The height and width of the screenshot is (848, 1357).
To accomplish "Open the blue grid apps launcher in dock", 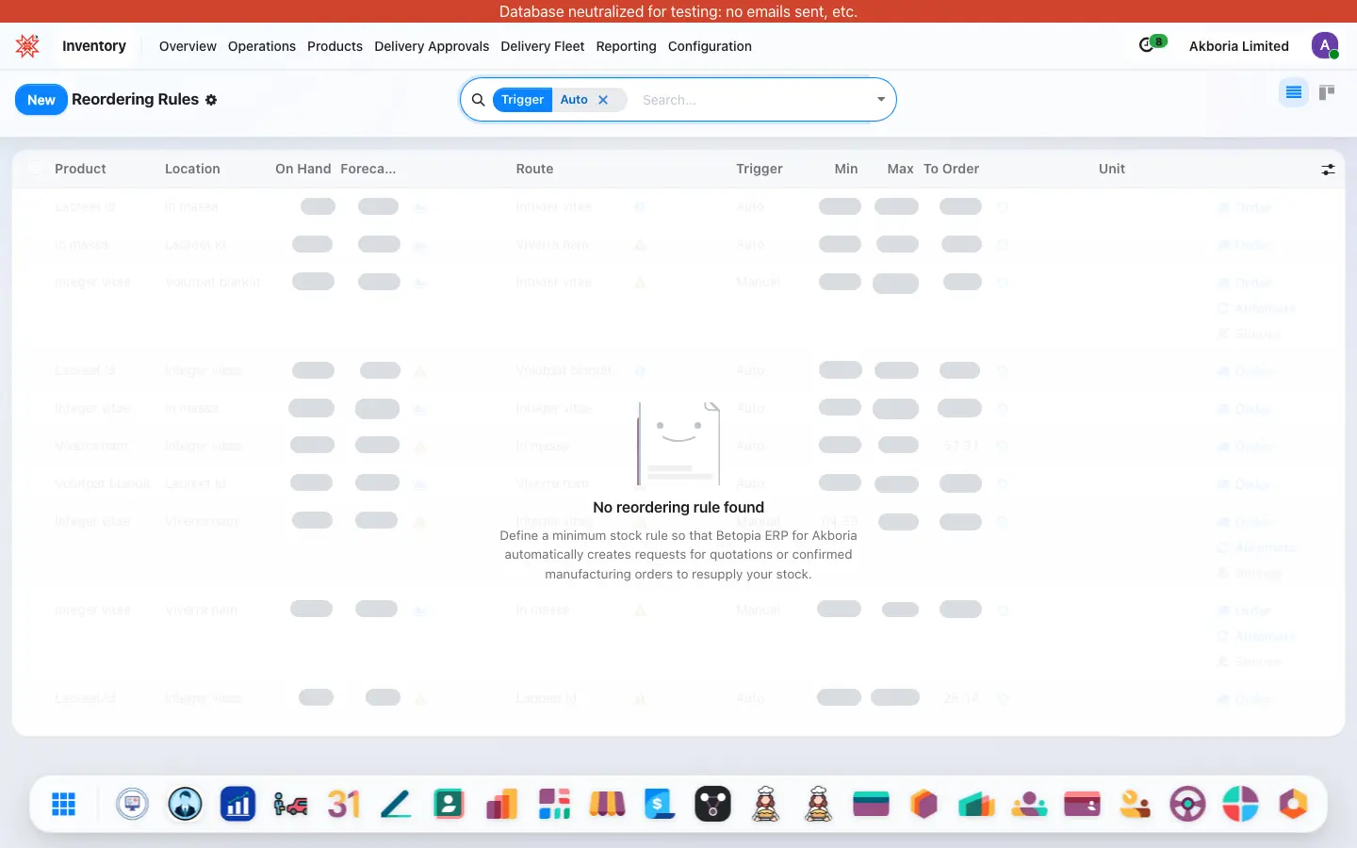I will click(x=64, y=804).
